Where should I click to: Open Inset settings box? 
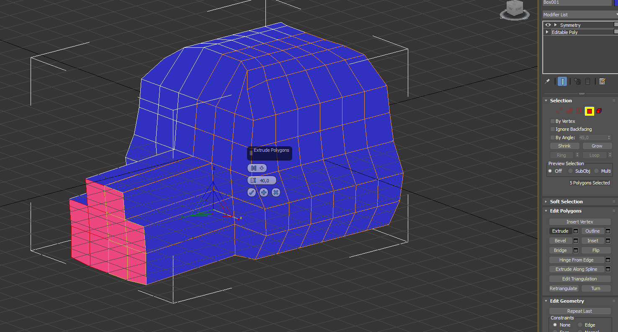(608, 241)
